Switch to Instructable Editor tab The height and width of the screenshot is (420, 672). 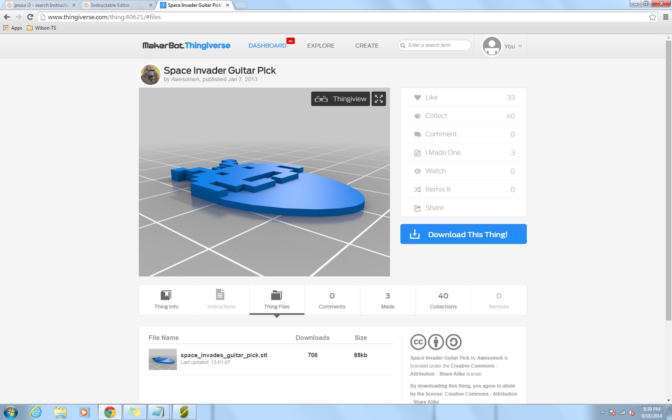pyautogui.click(x=118, y=5)
